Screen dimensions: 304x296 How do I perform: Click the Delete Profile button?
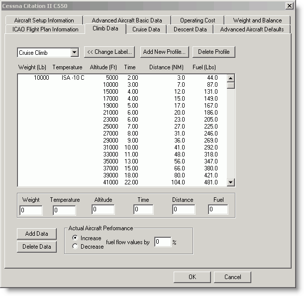pyautogui.click(x=213, y=52)
